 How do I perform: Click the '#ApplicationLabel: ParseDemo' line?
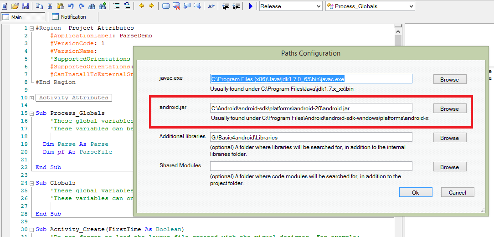click(x=101, y=36)
